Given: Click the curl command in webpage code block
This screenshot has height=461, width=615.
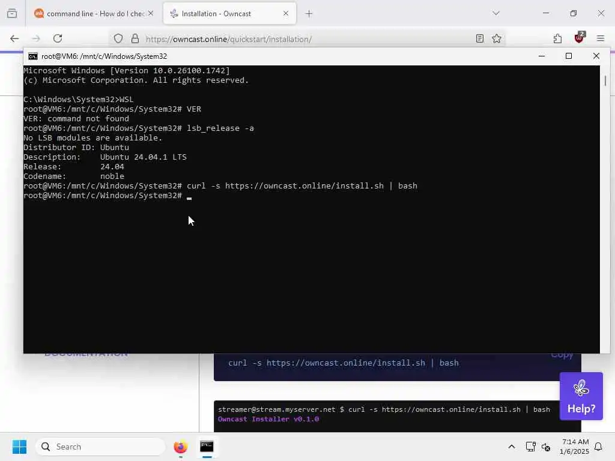Looking at the screenshot, I should (x=343, y=363).
